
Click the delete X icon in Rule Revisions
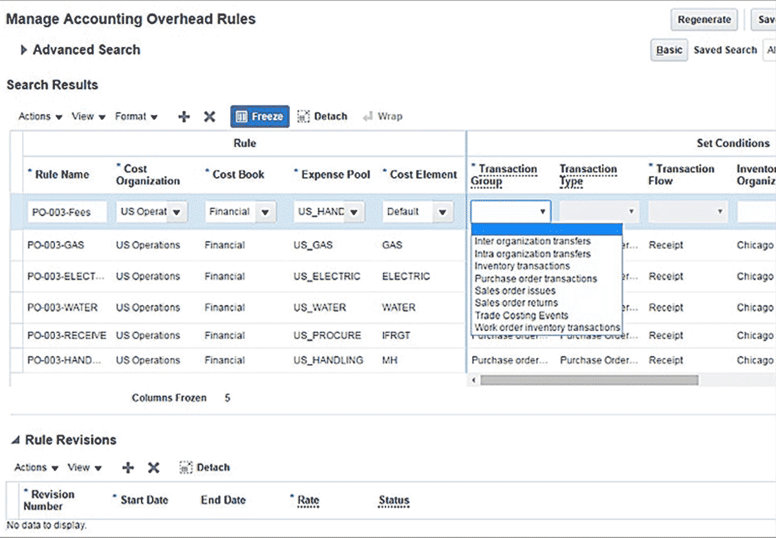click(153, 468)
